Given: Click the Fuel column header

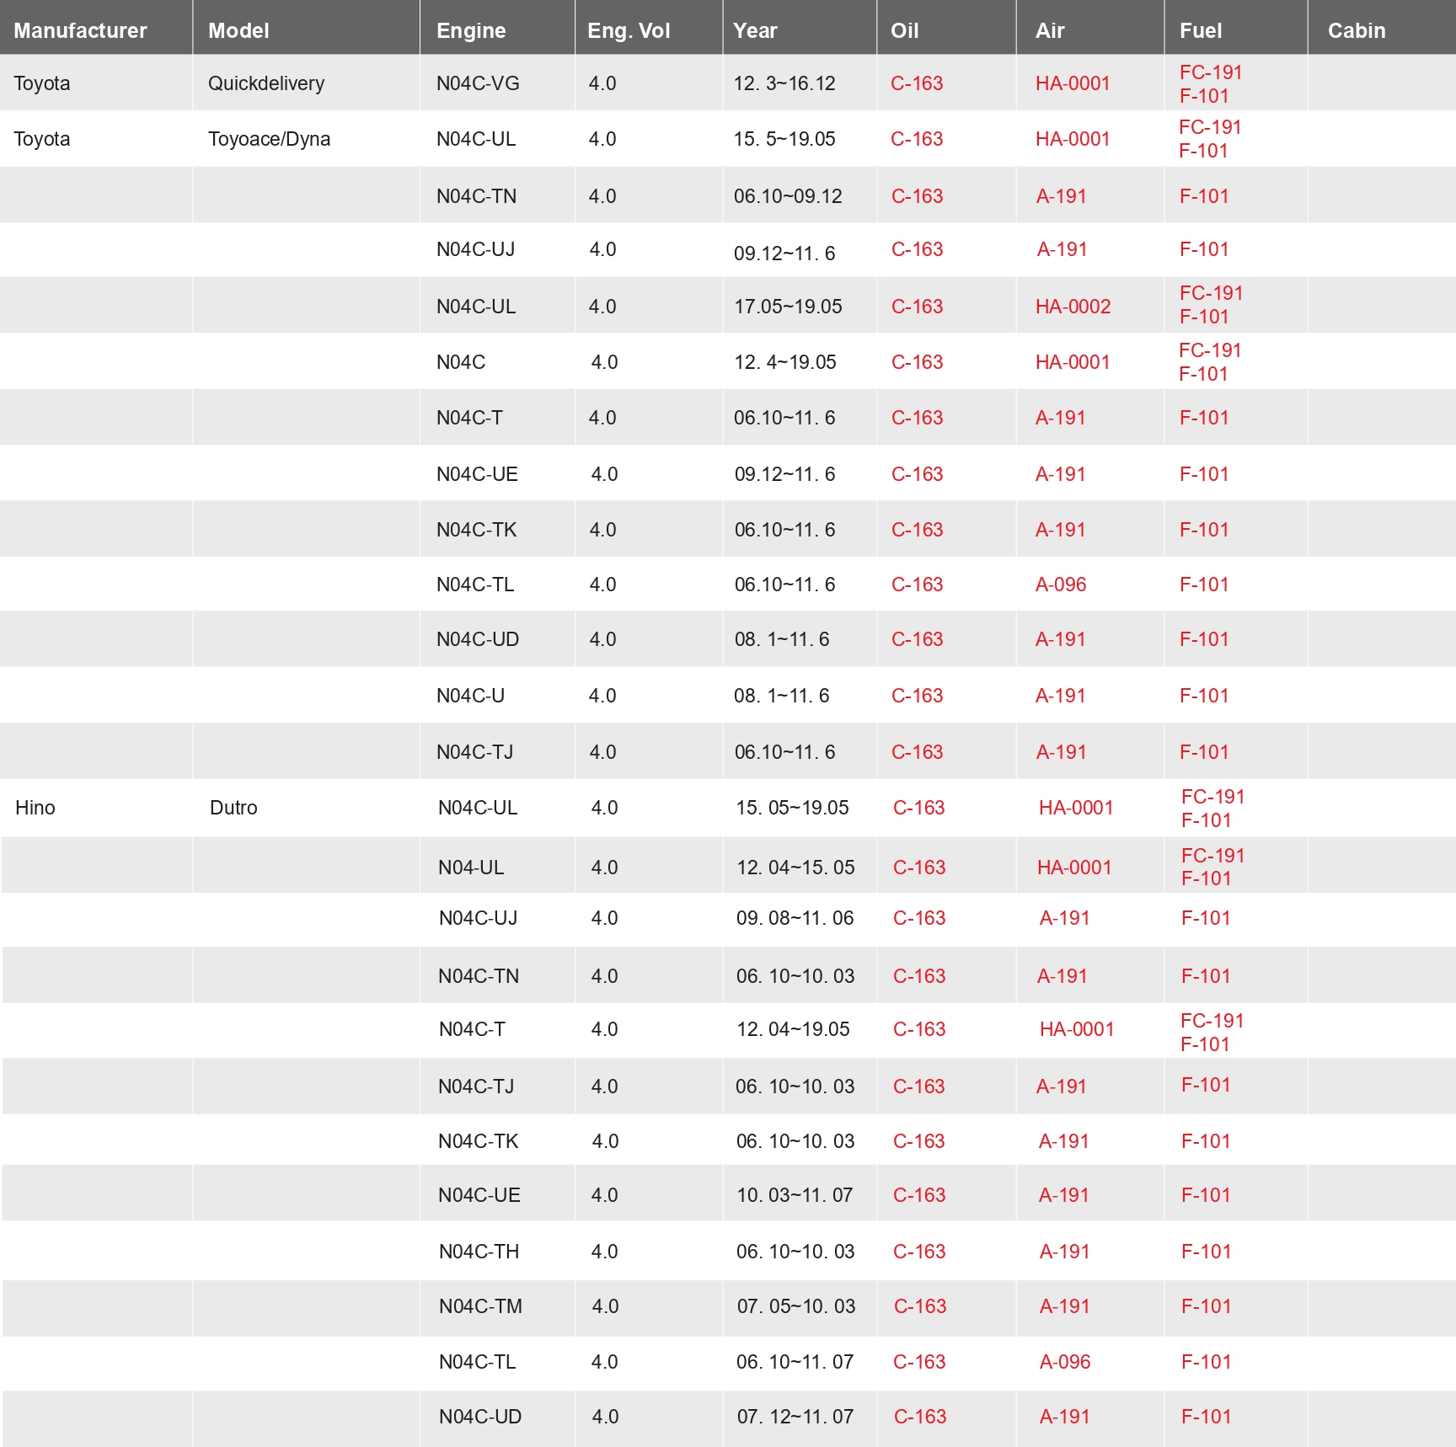Looking at the screenshot, I should [1201, 30].
